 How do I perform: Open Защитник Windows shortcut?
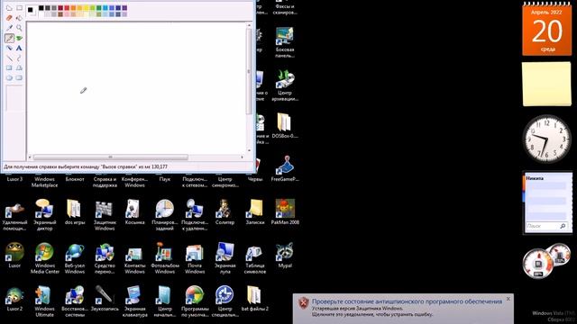pyautogui.click(x=105, y=215)
